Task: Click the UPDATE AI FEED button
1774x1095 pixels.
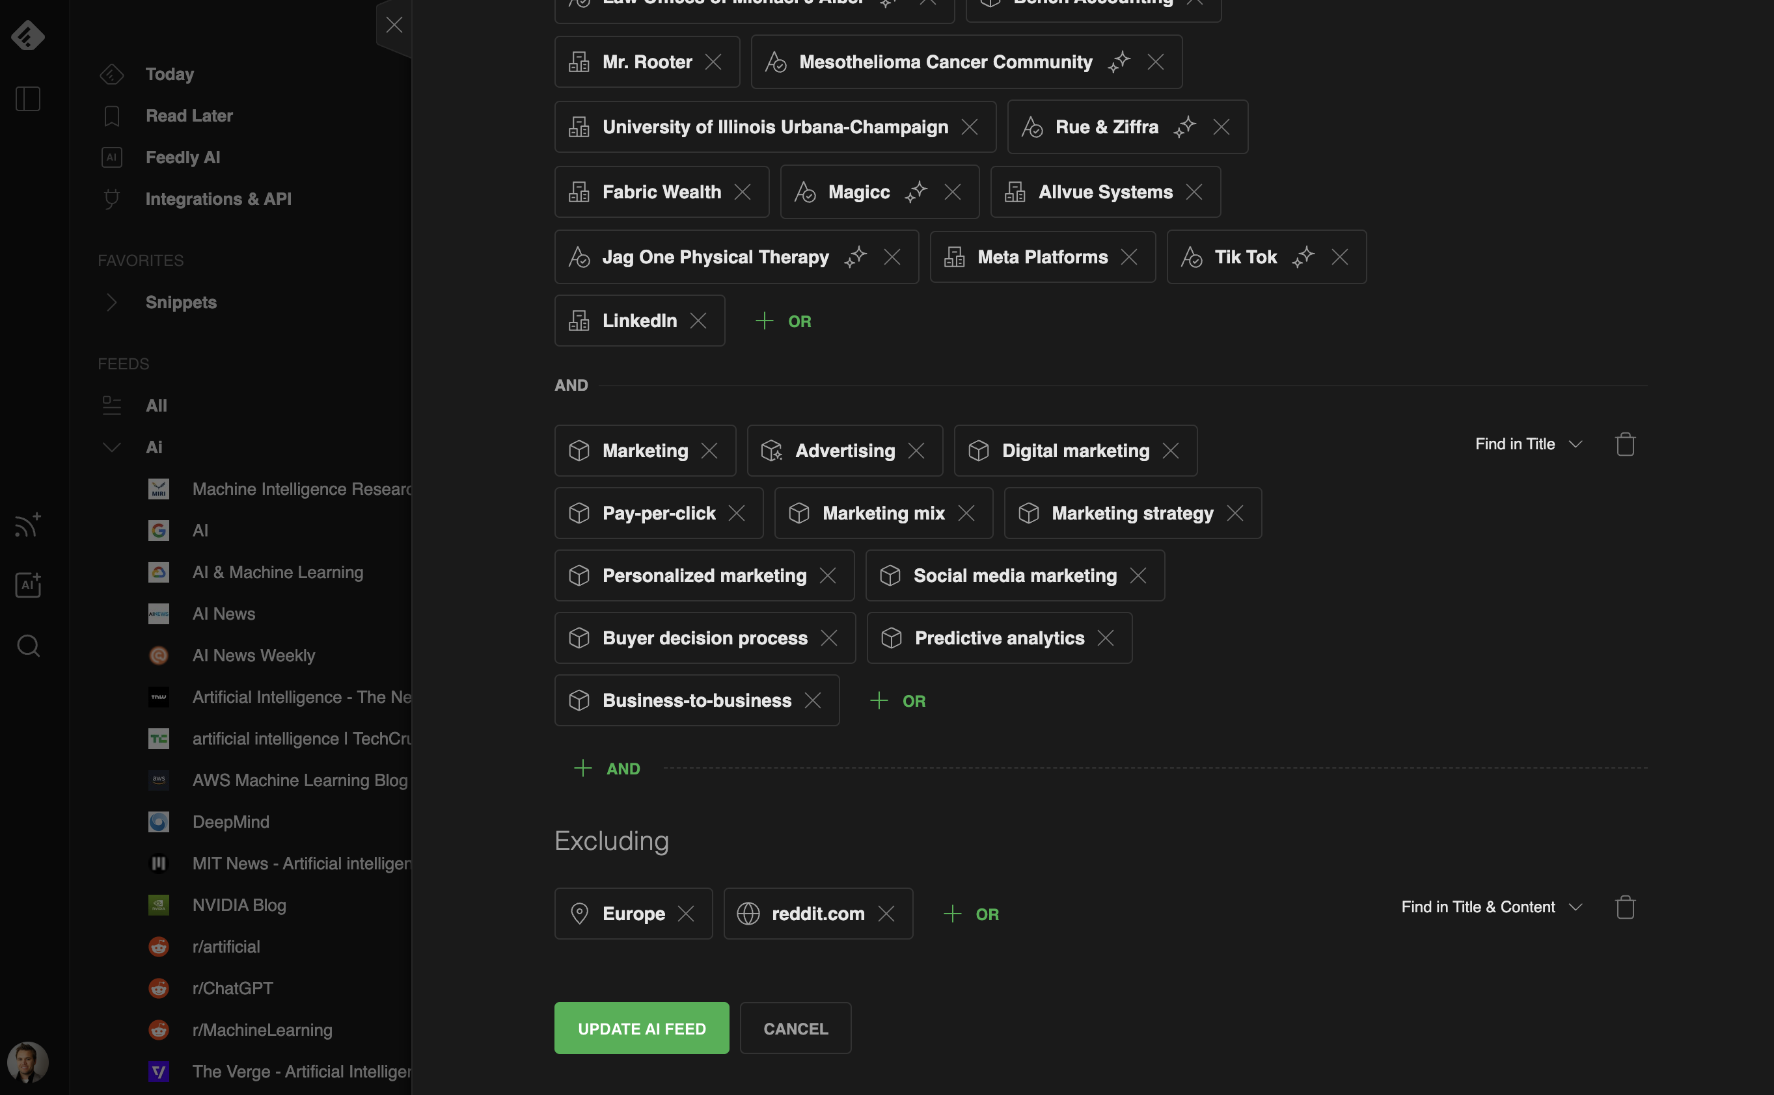Action: [x=641, y=1028]
